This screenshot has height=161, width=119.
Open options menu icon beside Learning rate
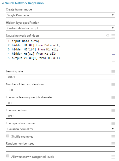point(113,71)
